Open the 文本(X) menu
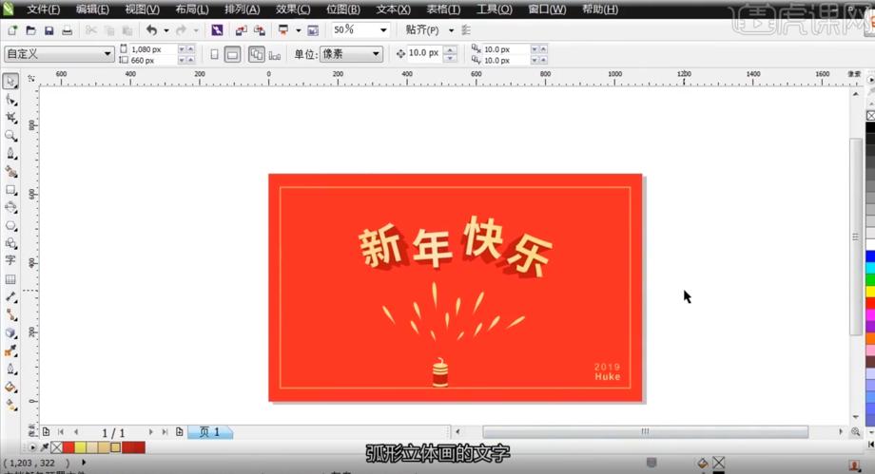 pos(393,9)
